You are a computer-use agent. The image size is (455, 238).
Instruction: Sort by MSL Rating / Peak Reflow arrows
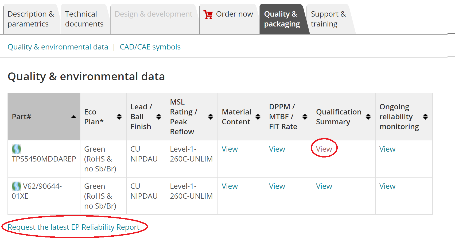(211, 117)
